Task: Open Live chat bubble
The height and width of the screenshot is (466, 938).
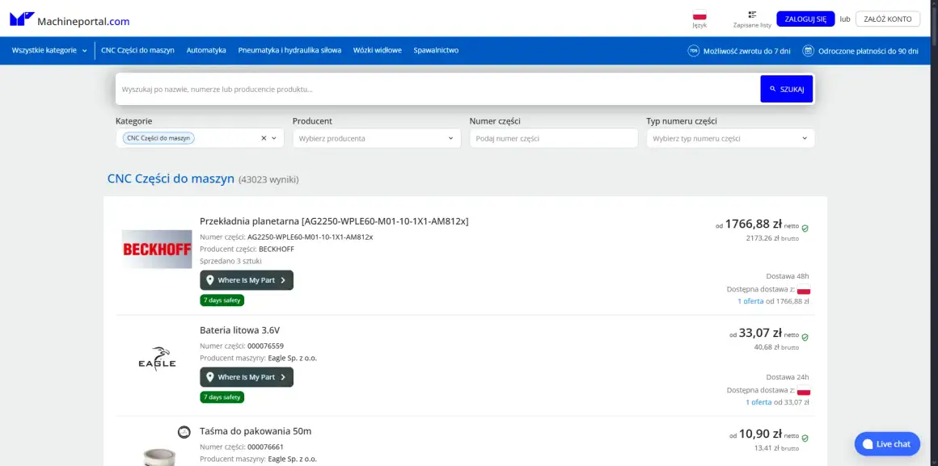Action: 886,443
